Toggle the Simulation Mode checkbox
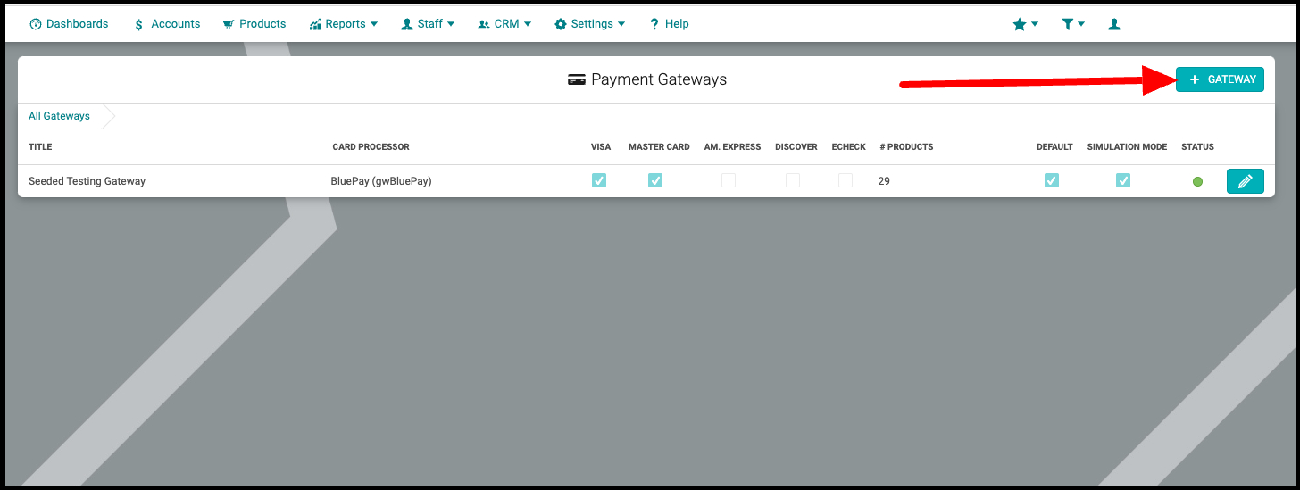Screen dimensions: 1300x490 click(1123, 180)
